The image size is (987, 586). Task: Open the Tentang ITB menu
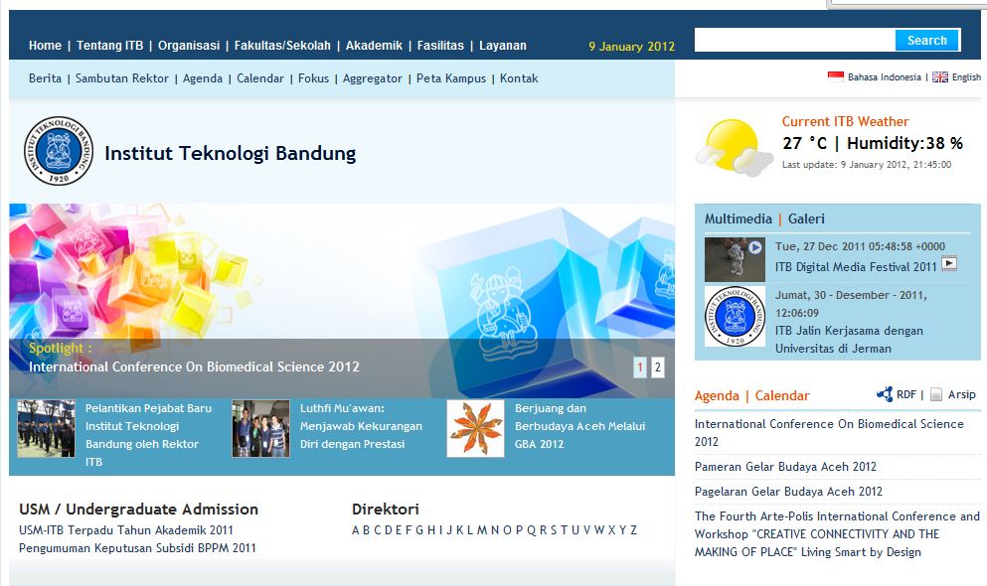click(x=109, y=46)
